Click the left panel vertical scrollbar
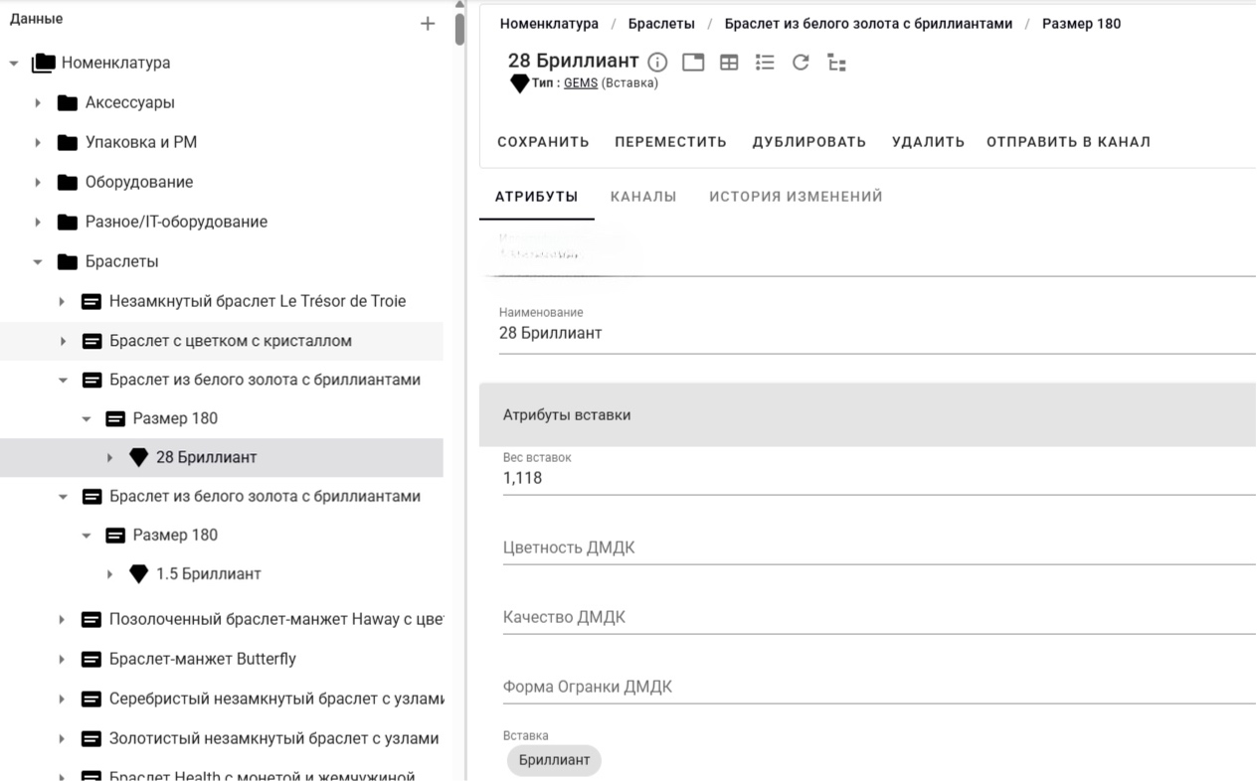Viewport: 1257px width, 781px height. point(459,30)
